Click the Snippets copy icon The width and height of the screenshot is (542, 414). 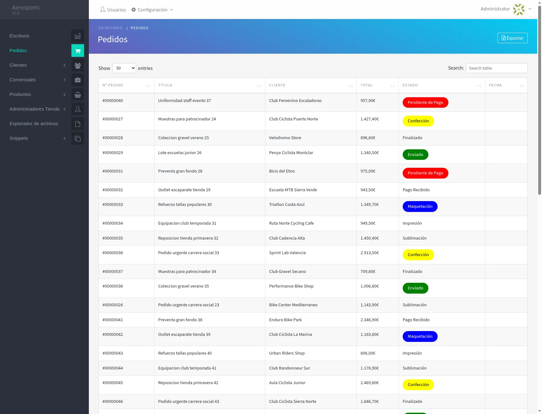pyautogui.click(x=78, y=138)
